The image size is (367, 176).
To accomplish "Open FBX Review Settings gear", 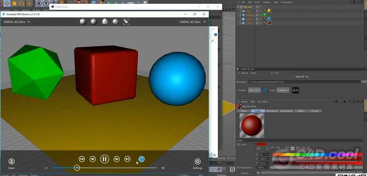I will pyautogui.click(x=198, y=161).
